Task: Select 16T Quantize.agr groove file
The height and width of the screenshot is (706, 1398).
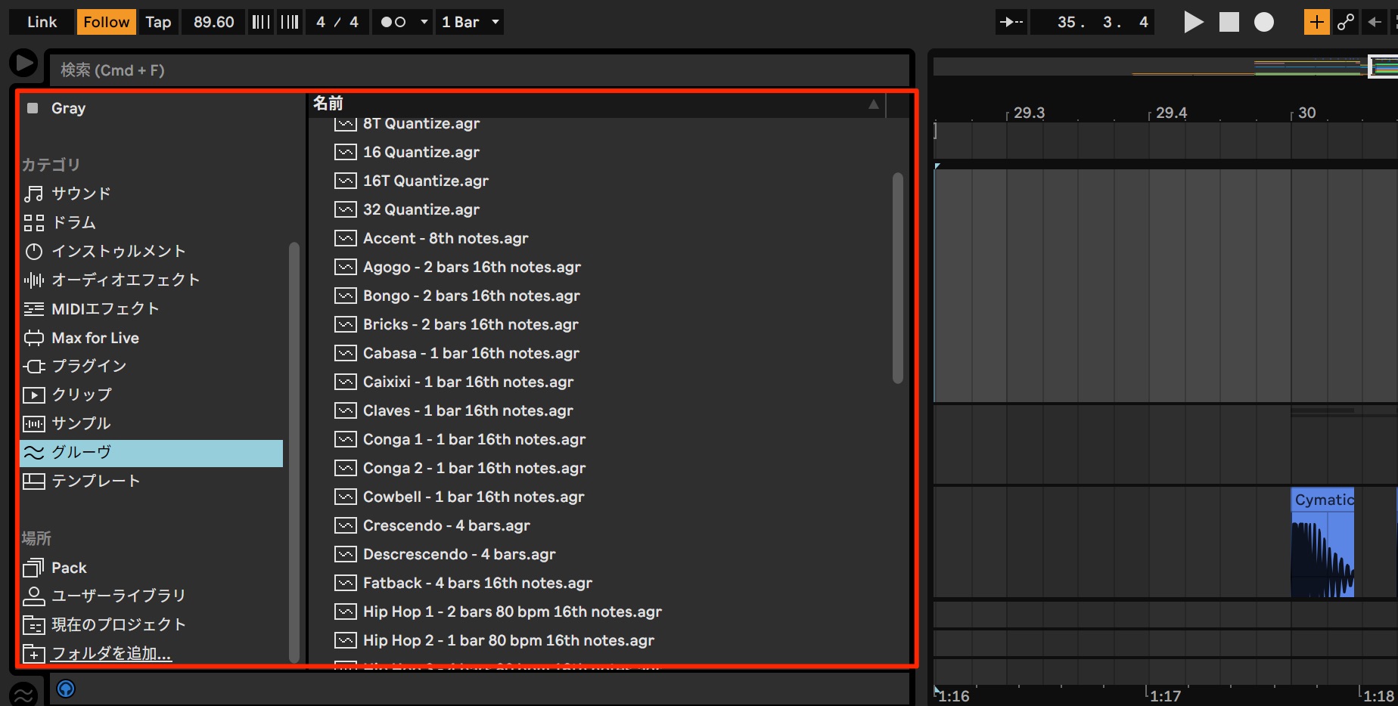Action: [426, 181]
